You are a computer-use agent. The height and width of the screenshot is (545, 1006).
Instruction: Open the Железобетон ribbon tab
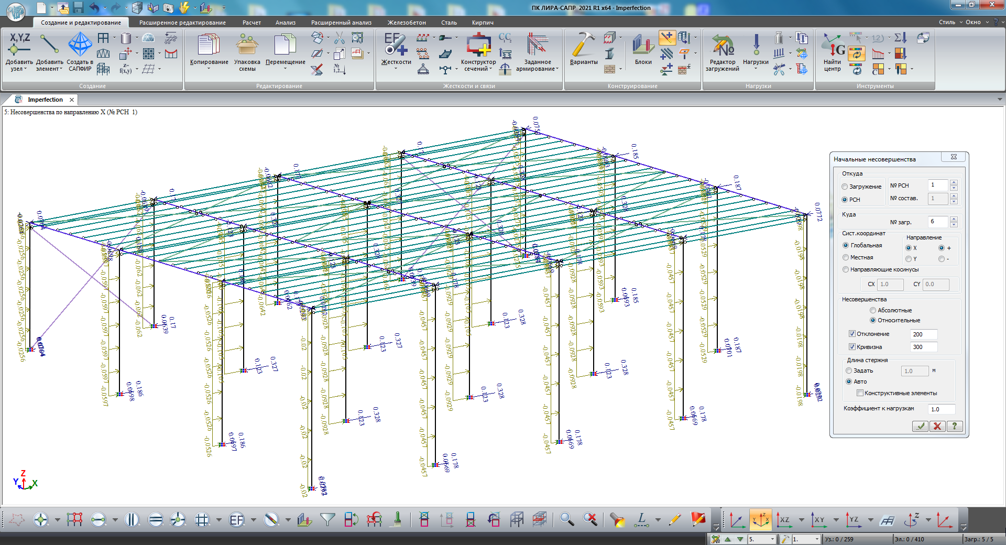[x=407, y=23]
